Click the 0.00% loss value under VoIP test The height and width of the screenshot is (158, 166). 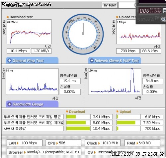pos(153,92)
